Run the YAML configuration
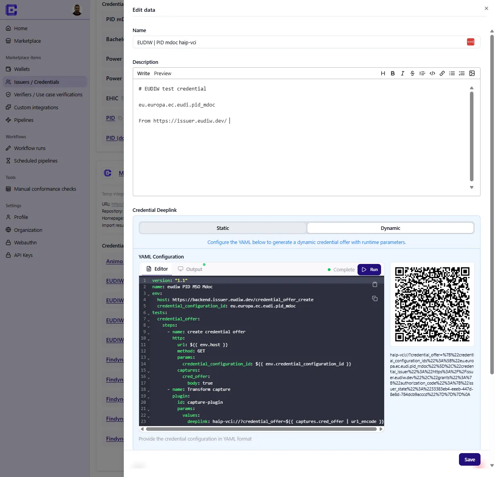Screen dimensions: 495x477 point(369,269)
